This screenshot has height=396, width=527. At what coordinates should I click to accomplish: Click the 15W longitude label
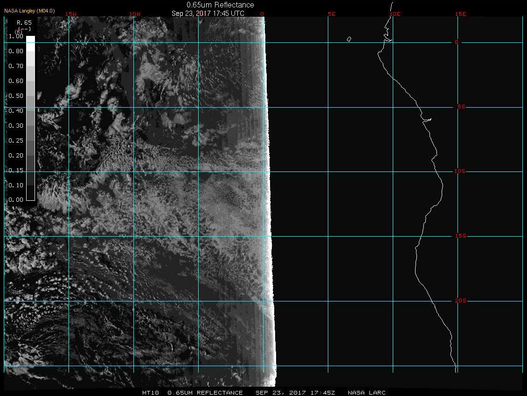[71, 14]
